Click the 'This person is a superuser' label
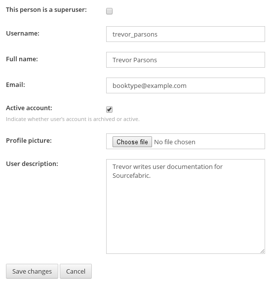This screenshot has width=272, height=286. point(46,10)
